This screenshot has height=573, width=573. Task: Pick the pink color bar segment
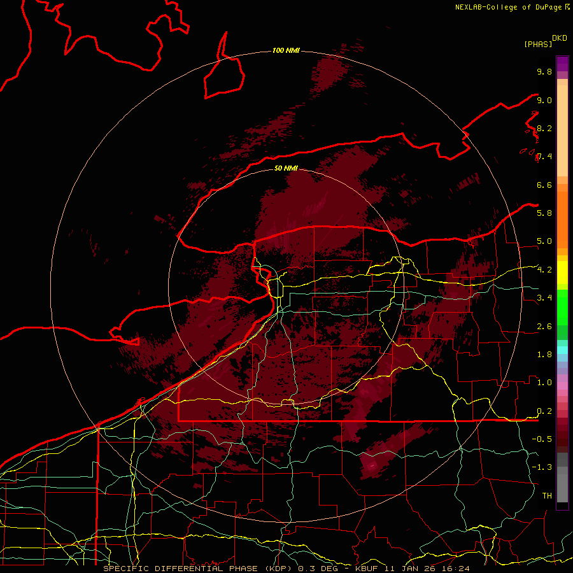click(562, 386)
